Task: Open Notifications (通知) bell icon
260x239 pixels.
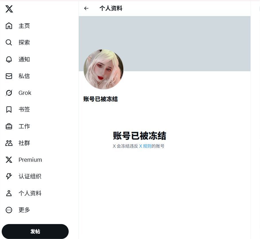Action: coord(9,59)
